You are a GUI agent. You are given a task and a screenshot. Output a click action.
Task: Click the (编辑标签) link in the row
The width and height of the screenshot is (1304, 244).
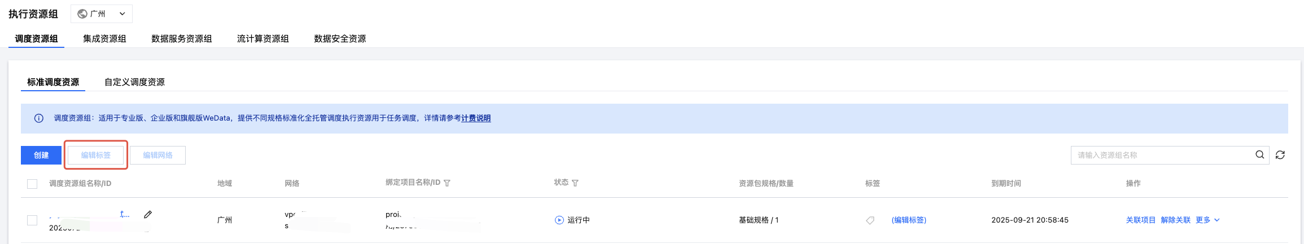[909, 220]
